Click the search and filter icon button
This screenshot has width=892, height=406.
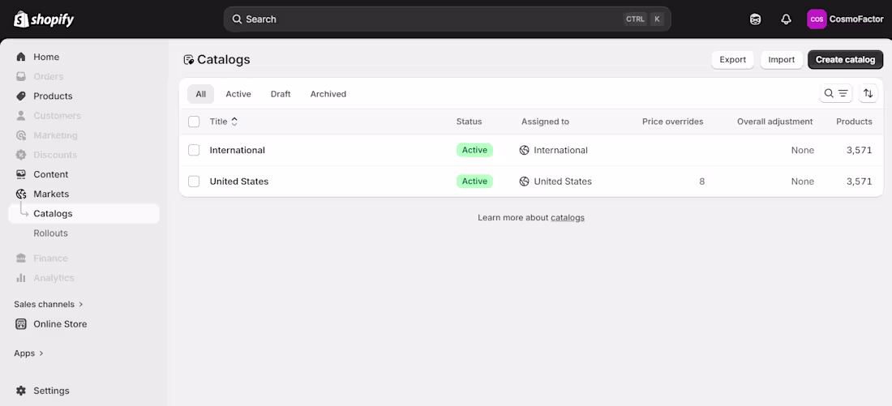[x=836, y=94]
